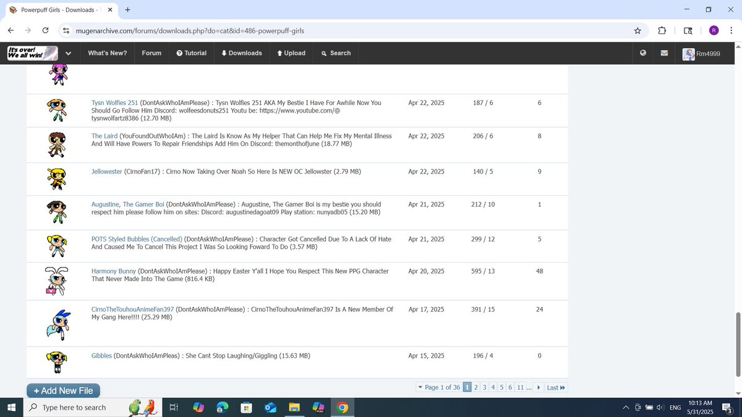Go to page 3 in pagination

coord(485,387)
